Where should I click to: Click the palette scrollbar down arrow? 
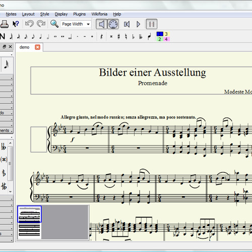pos(11,192)
